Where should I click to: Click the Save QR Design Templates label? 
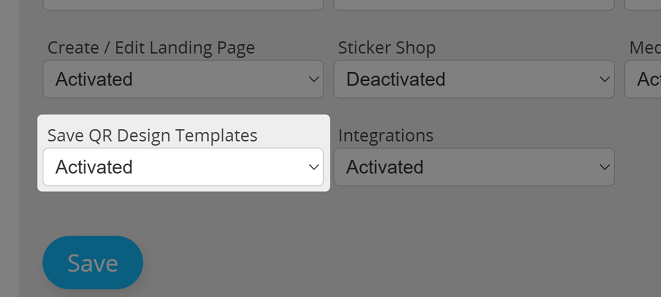(x=152, y=135)
